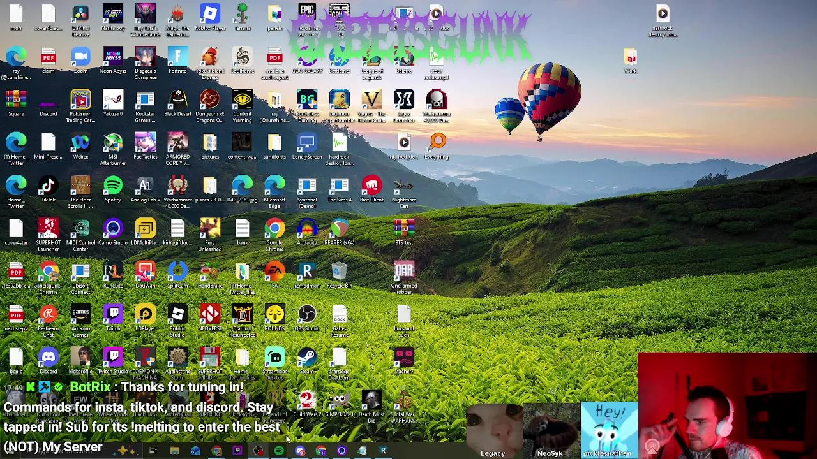Open the Work folder on desktop
The height and width of the screenshot is (459, 817).
[x=631, y=61]
